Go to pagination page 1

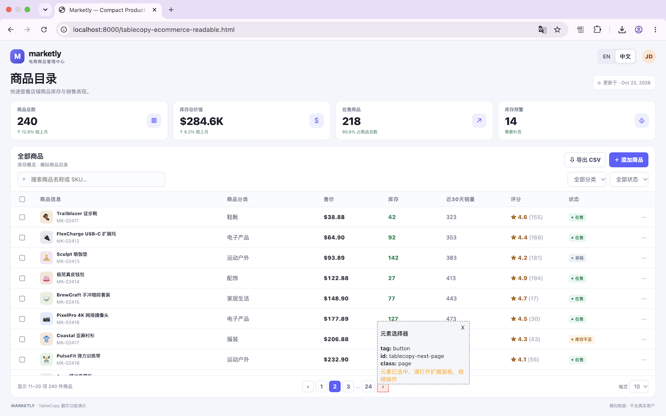click(x=322, y=386)
